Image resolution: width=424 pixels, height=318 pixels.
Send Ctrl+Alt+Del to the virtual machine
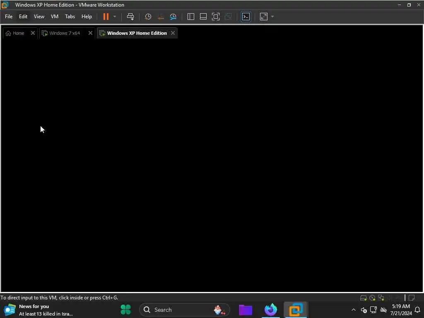click(130, 17)
